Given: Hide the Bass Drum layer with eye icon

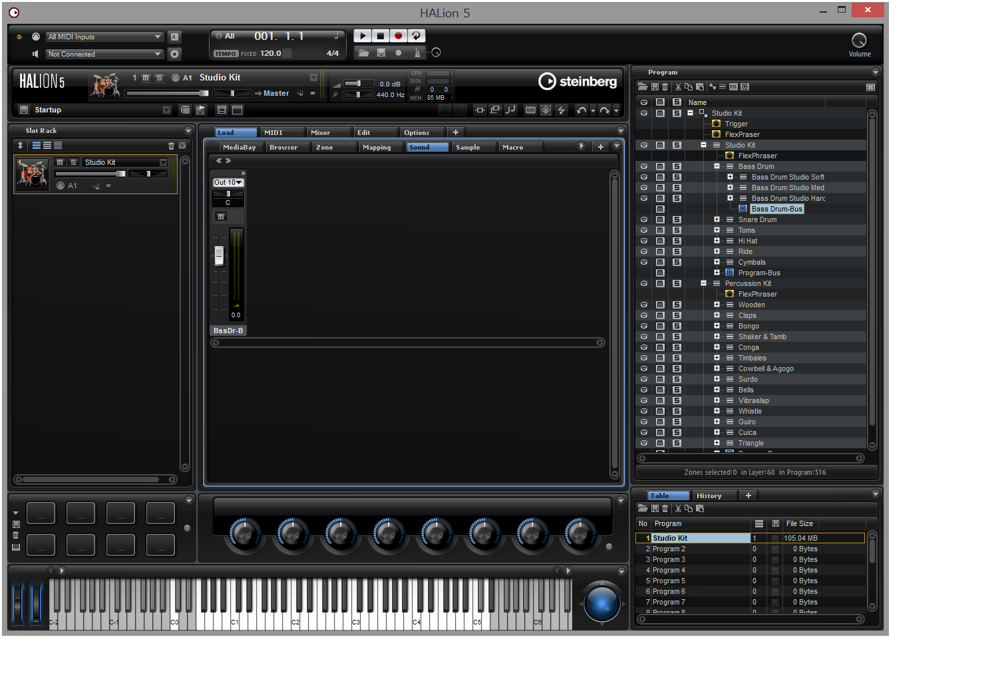Looking at the screenshot, I should pyautogui.click(x=643, y=166).
